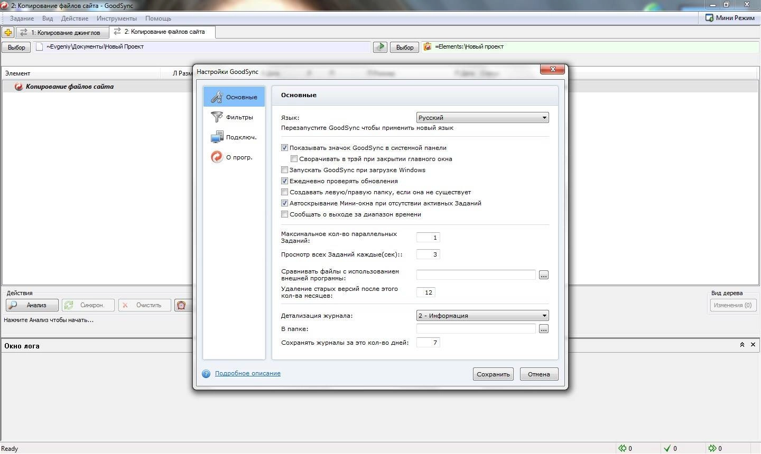Screen dimensions: 761x454
Task: Click right arrows counter in status bar
Action: click(x=715, y=448)
